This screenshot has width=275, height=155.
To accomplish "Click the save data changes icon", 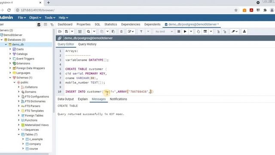I will [80, 31].
